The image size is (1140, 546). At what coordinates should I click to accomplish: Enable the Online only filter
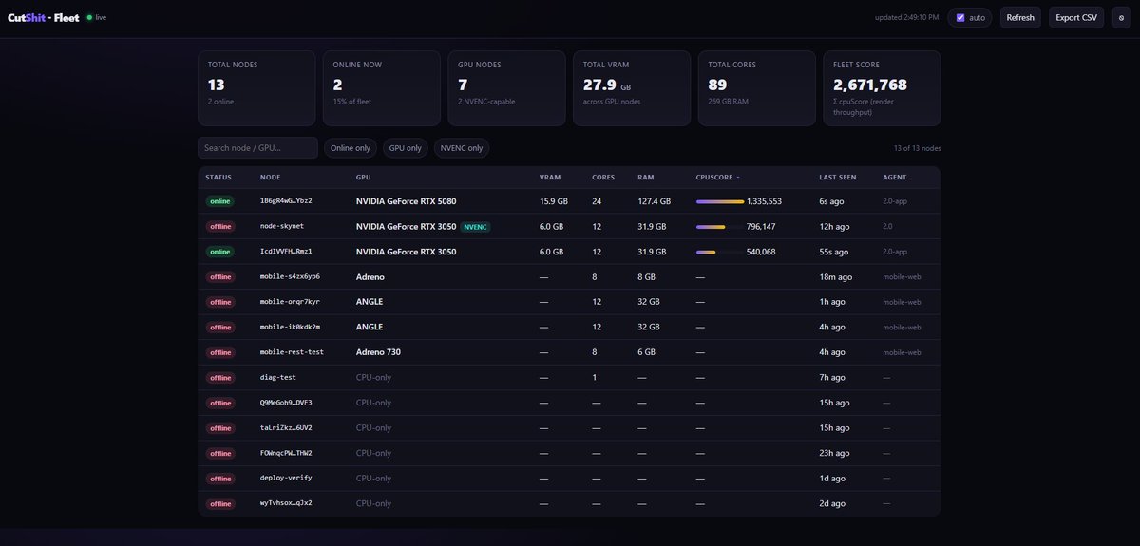coord(351,148)
